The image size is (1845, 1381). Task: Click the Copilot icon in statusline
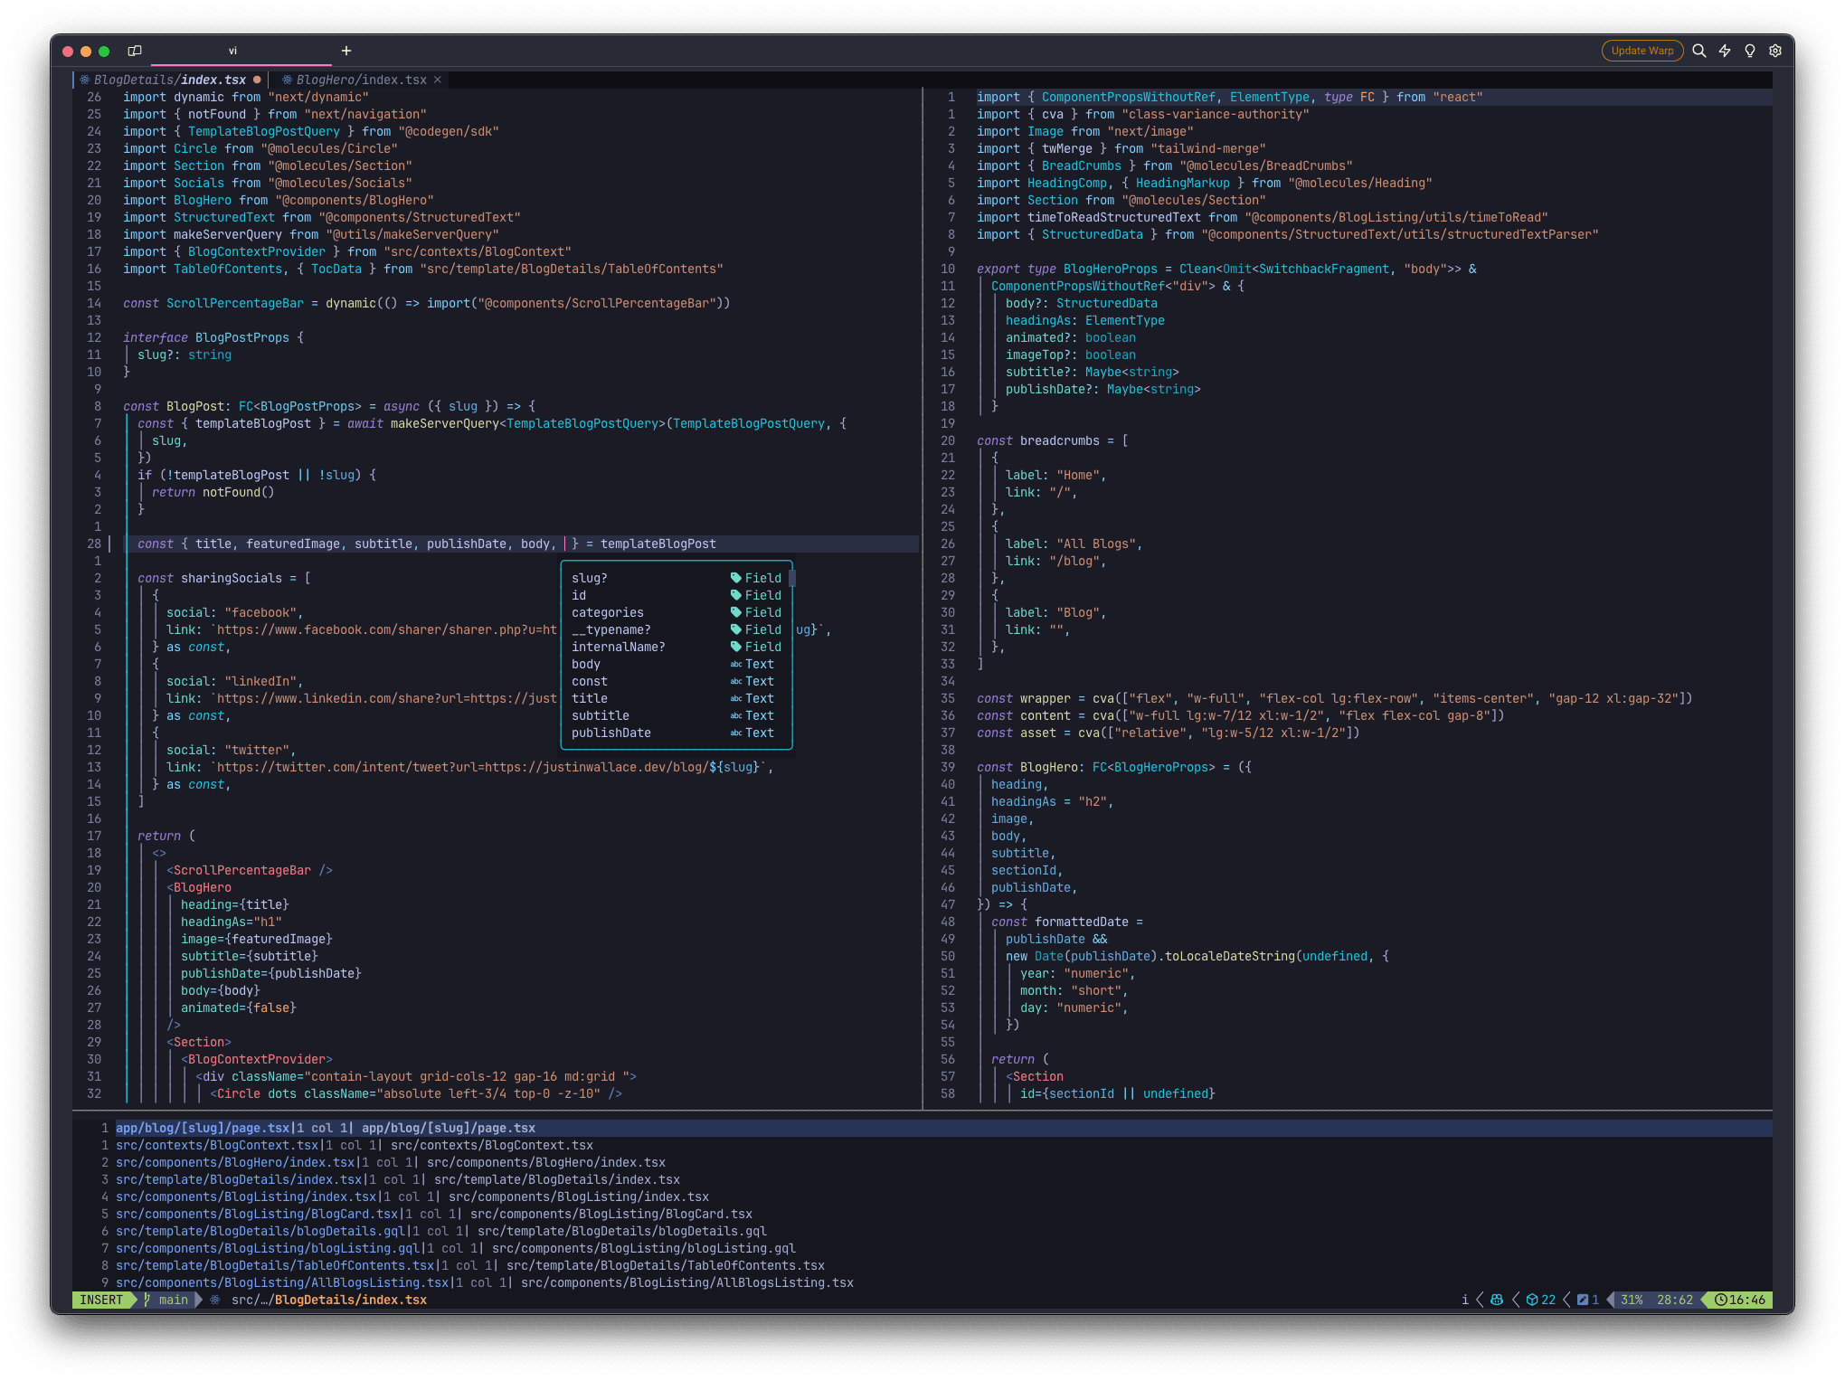(x=1497, y=1300)
